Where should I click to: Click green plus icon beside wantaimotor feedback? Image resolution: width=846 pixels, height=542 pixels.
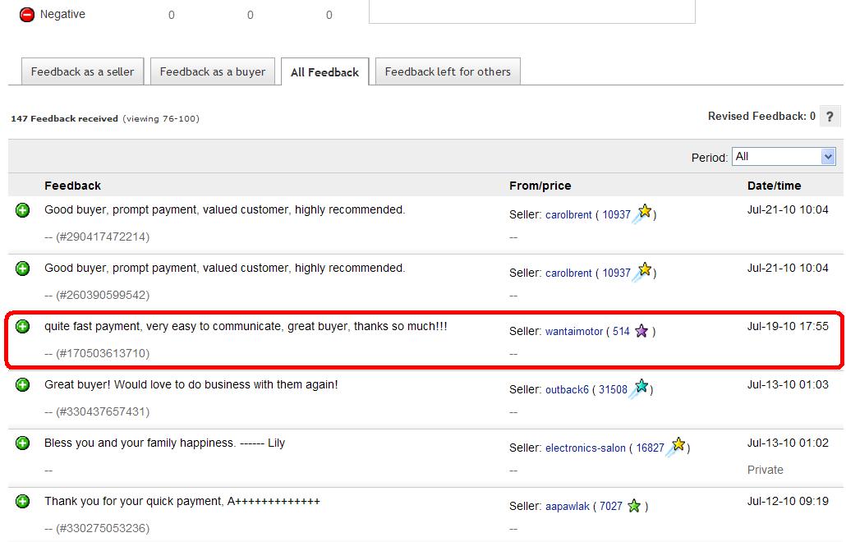(x=23, y=327)
